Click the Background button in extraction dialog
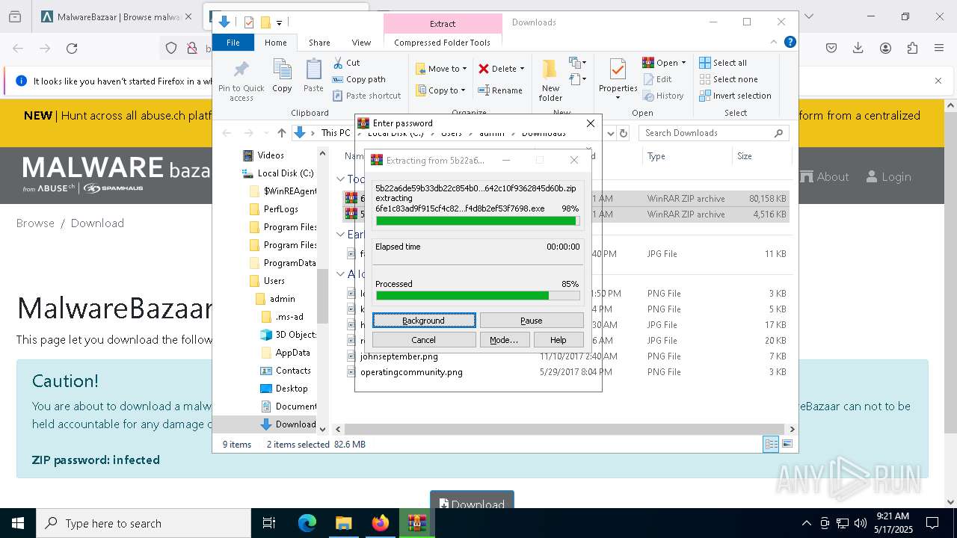Screen dimensions: 957x538 click(424, 321)
